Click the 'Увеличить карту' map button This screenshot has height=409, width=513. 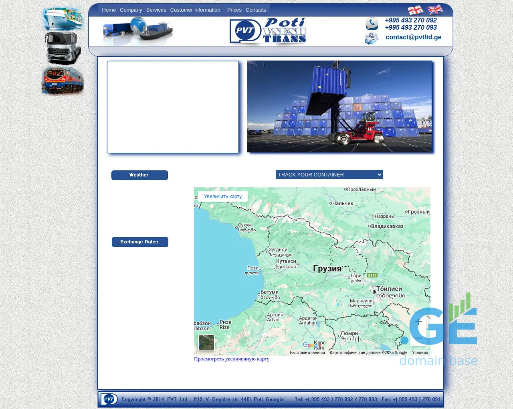coord(223,196)
